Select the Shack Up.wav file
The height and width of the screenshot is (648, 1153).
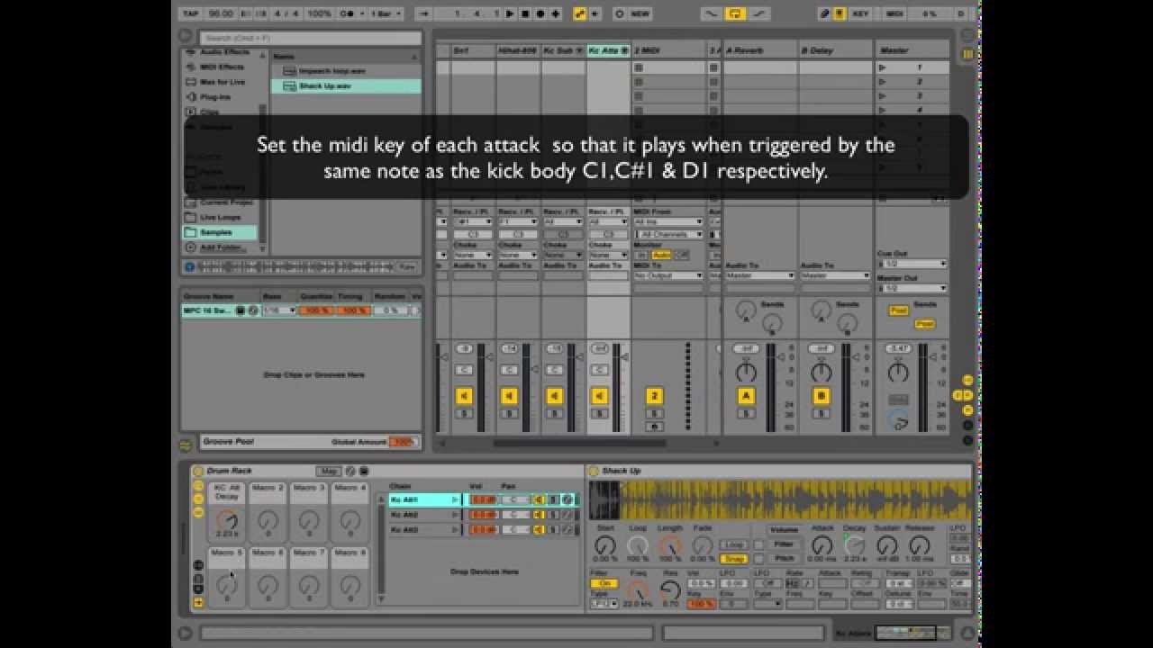click(346, 85)
